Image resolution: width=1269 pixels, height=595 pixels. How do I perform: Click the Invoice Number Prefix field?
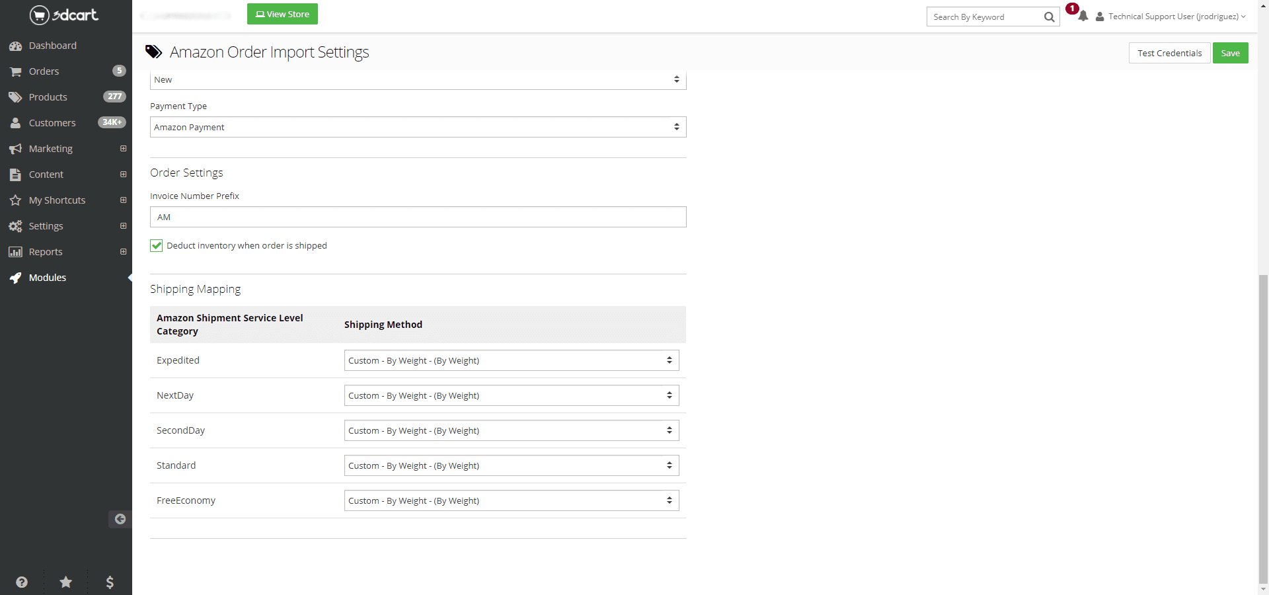coord(418,217)
